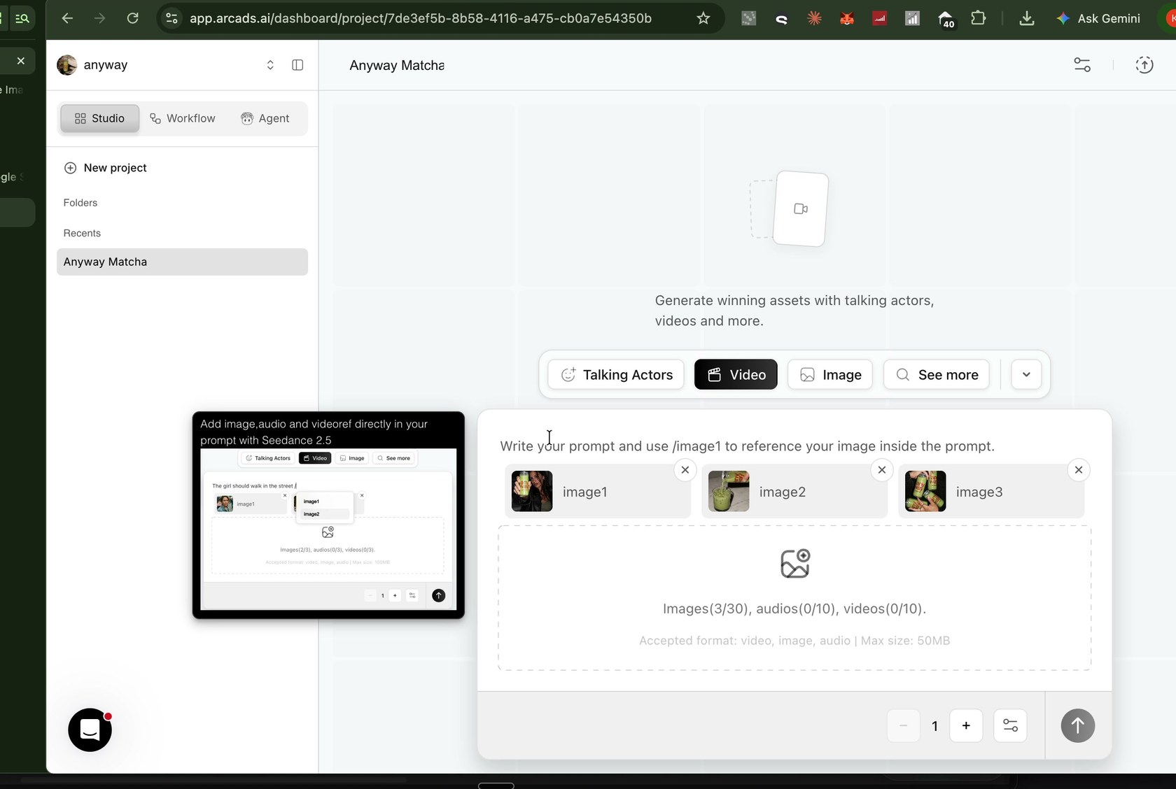The image size is (1176, 789).
Task: Click the MetaMask fox extension icon
Action: (x=847, y=18)
